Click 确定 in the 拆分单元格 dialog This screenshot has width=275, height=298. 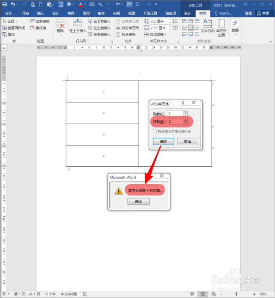pyautogui.click(x=164, y=141)
